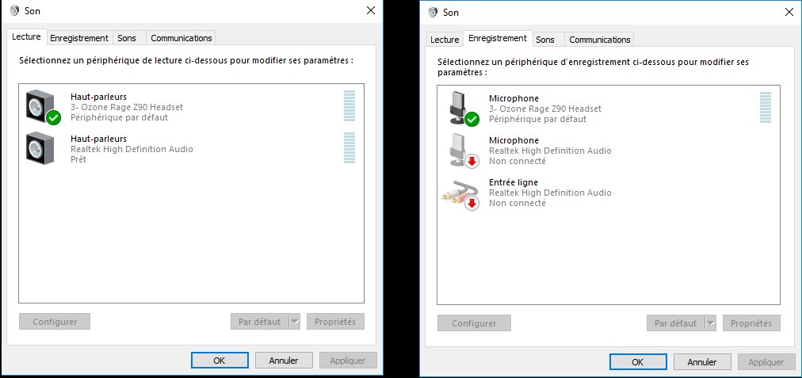Viewport: 802px width, 378px height.
Task: Click the Son speaker icon in right window title bar
Action: [433, 12]
